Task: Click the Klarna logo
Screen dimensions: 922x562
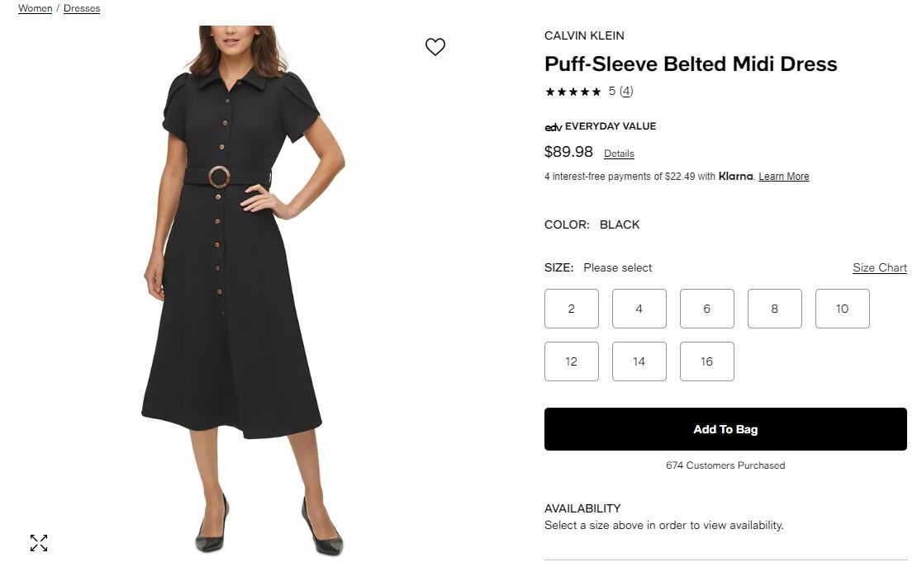Action: point(735,176)
